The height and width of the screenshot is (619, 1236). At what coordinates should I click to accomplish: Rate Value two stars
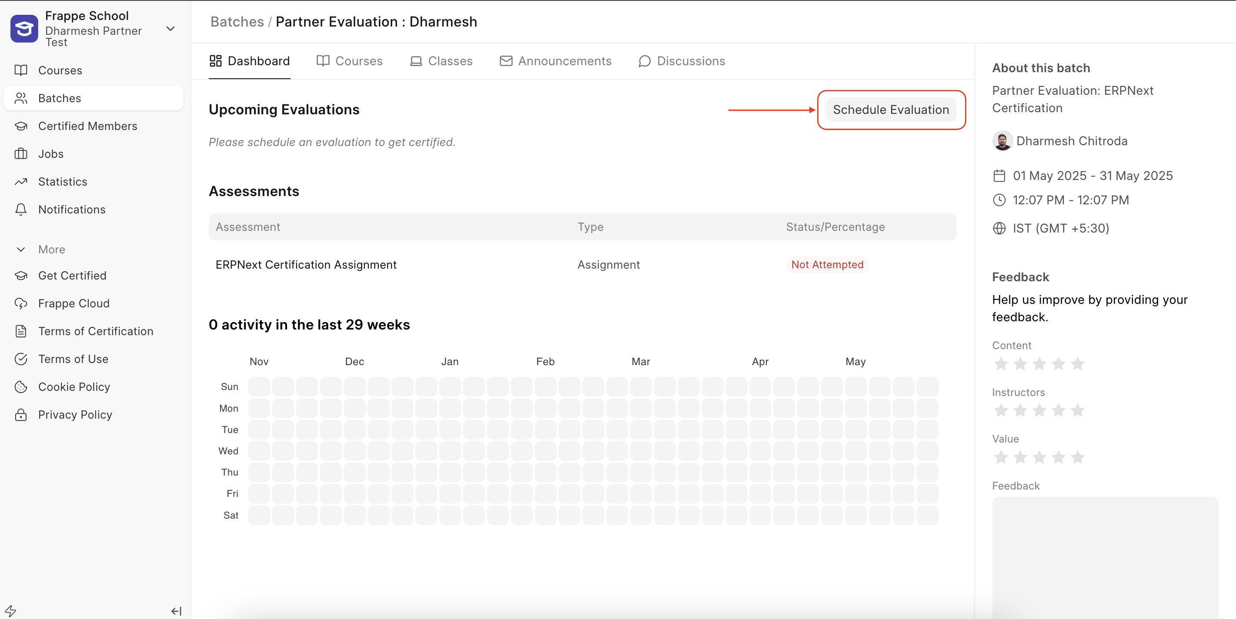pyautogui.click(x=1020, y=457)
